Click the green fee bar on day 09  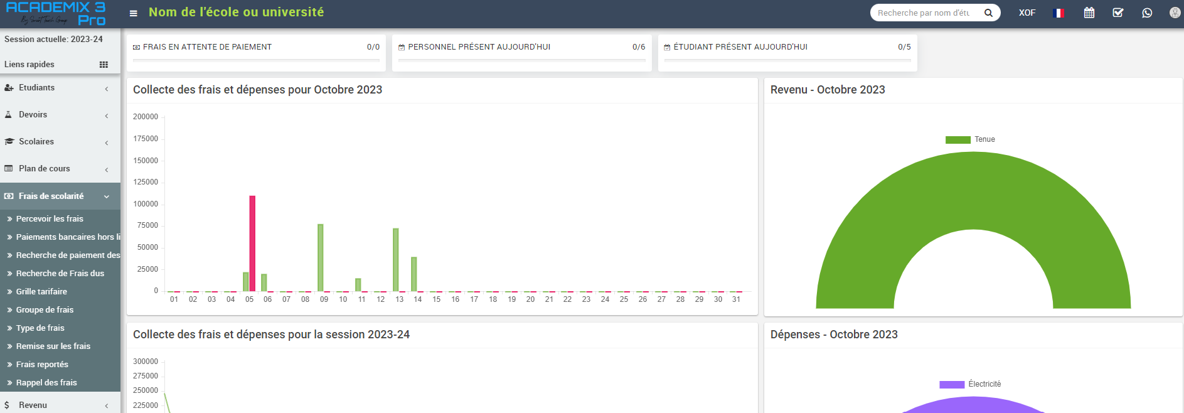point(321,258)
